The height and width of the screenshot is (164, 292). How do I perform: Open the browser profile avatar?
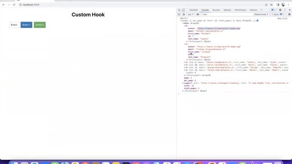click(283, 5)
